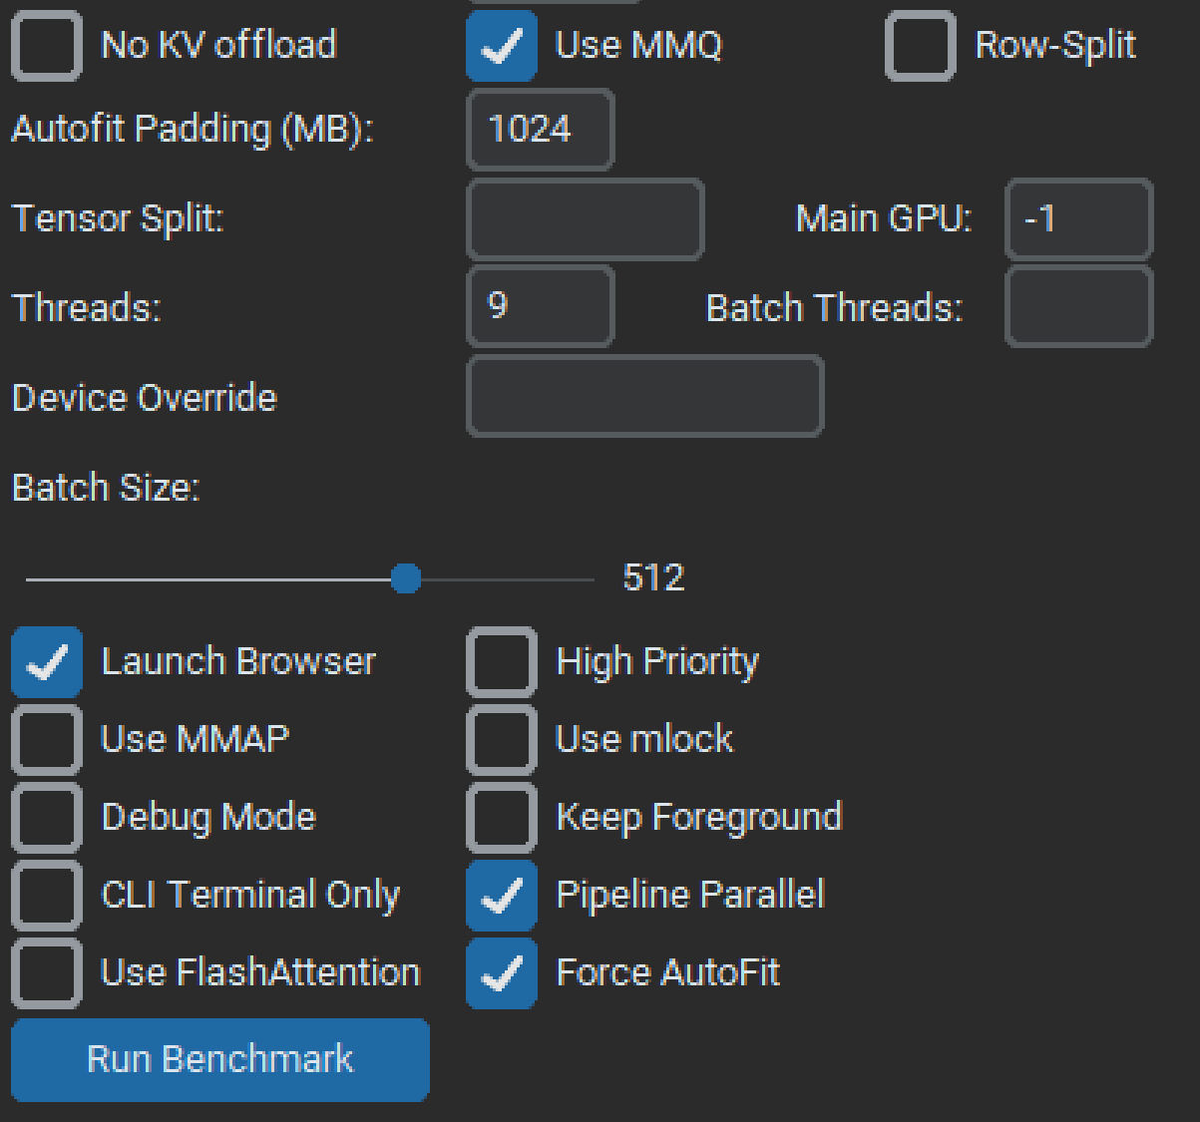1200x1122 pixels.
Task: Turn on Use FlashAttention
Action: [x=46, y=973]
